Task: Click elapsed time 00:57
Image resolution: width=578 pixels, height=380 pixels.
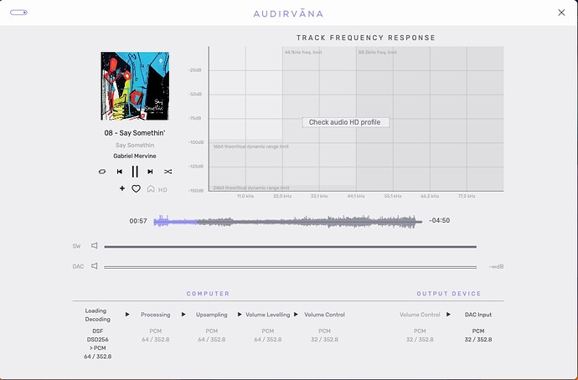Action: click(x=138, y=221)
